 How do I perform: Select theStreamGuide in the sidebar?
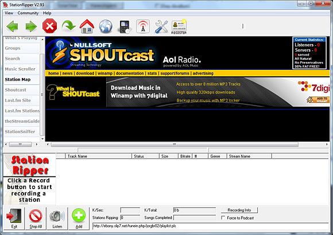click(x=22, y=121)
